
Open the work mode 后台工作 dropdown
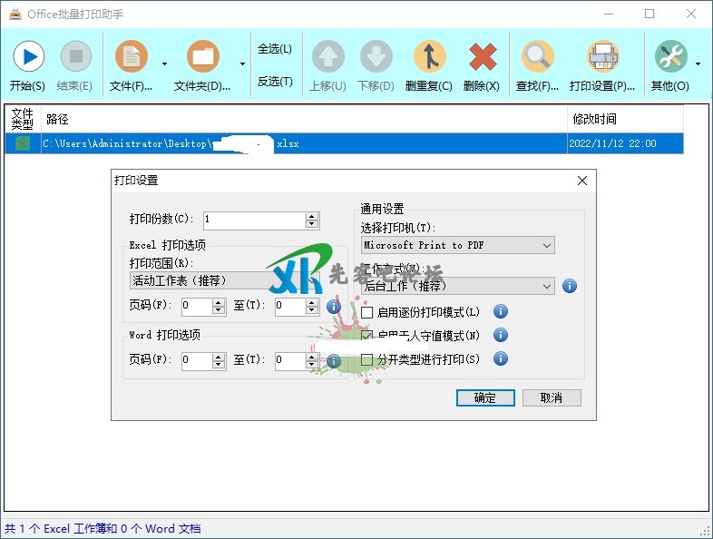(546, 286)
